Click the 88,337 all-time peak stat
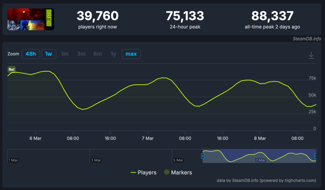The width and height of the screenshot is (325, 190). [272, 19]
